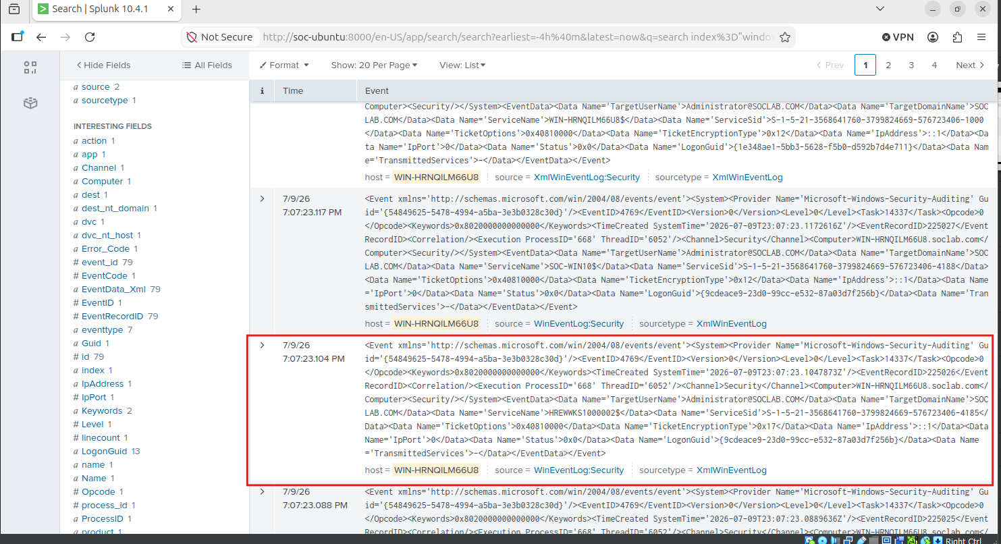Toggle the browser sidebar panel icon
Screen dimensions: 1001x544
pos(18,37)
